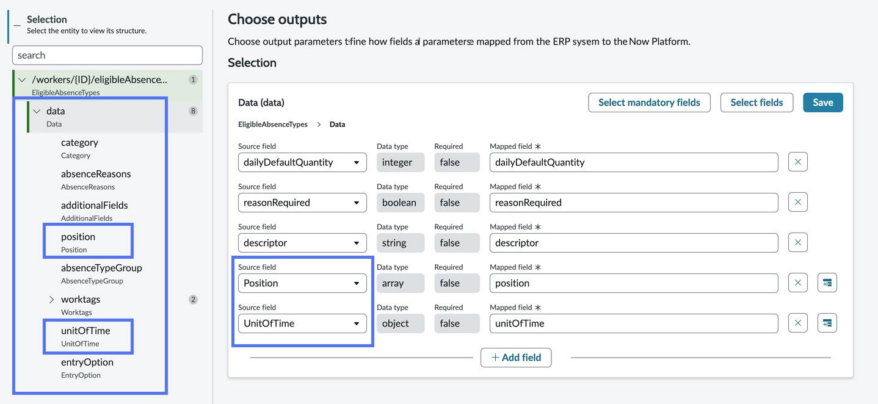Select the unitOfTime tree item
This screenshot has width=878, height=404.
tap(85, 336)
